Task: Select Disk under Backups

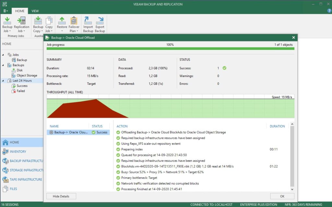Action: tap(17, 70)
